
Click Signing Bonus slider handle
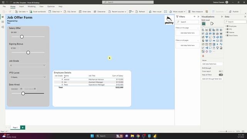[28, 53]
